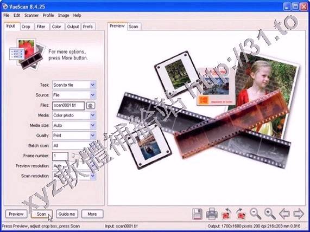The width and height of the screenshot is (310, 232).
Task: Click the Scan button at bottom
Action: pyautogui.click(x=41, y=214)
